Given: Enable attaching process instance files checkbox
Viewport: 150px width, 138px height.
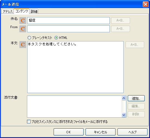Looking at the screenshot, I should click(29, 121).
